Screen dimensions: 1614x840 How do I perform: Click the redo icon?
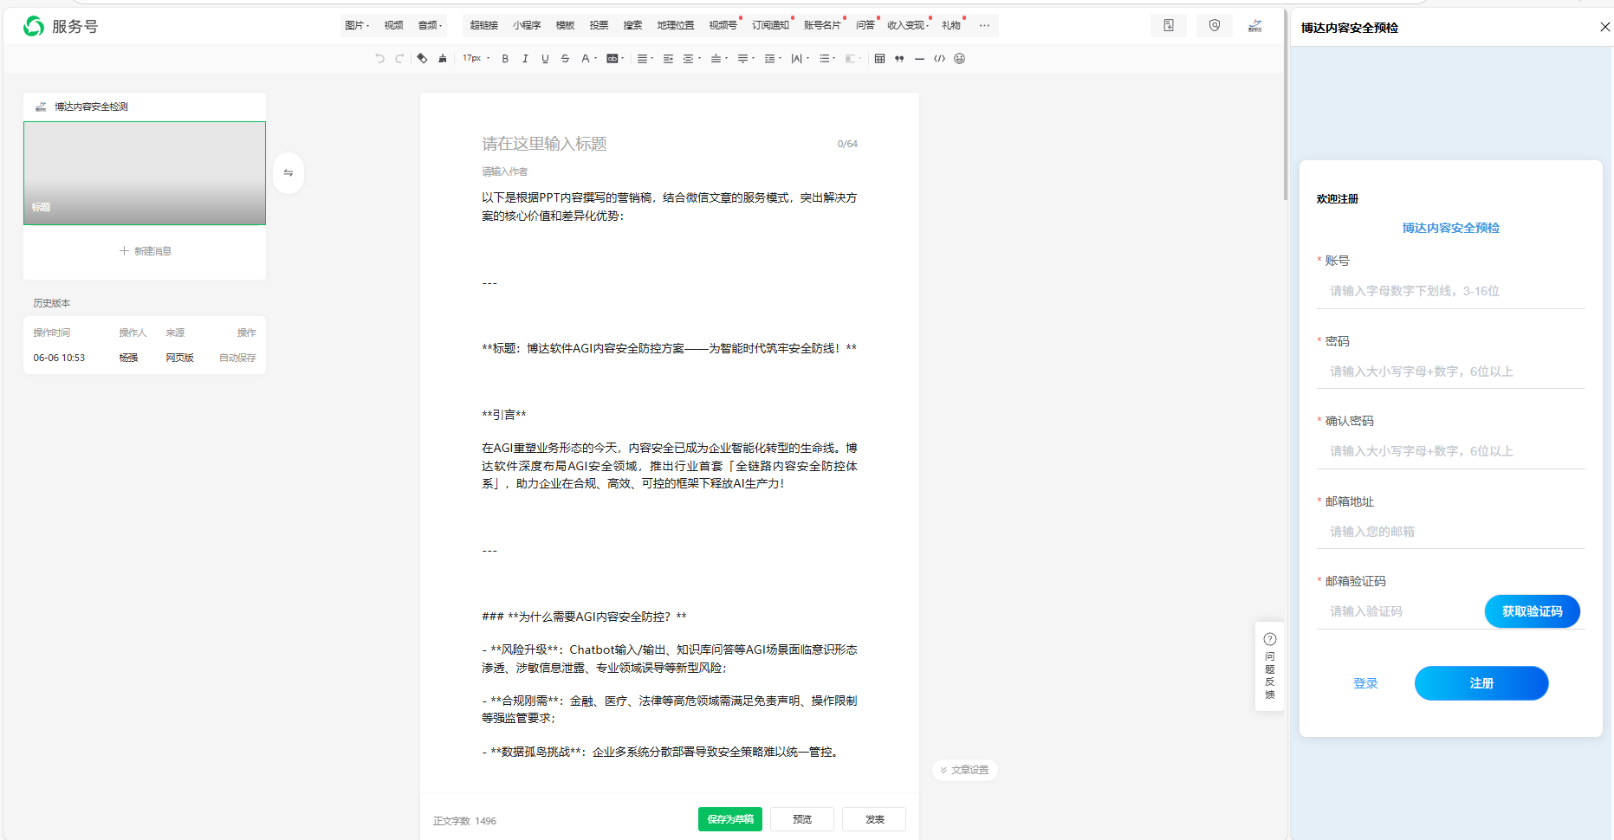tap(399, 58)
